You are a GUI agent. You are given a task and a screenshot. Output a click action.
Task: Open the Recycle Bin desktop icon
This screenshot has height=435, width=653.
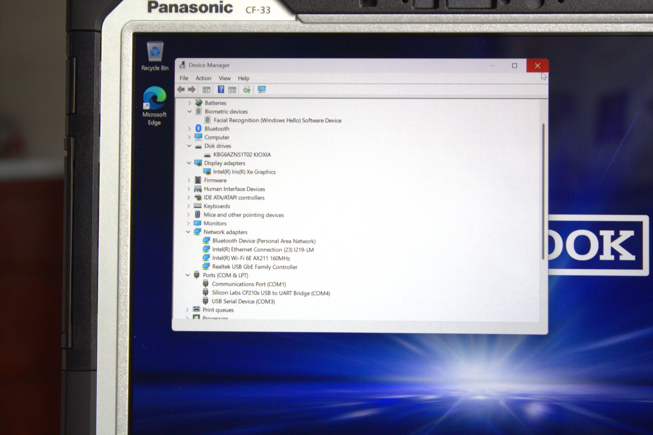155,56
